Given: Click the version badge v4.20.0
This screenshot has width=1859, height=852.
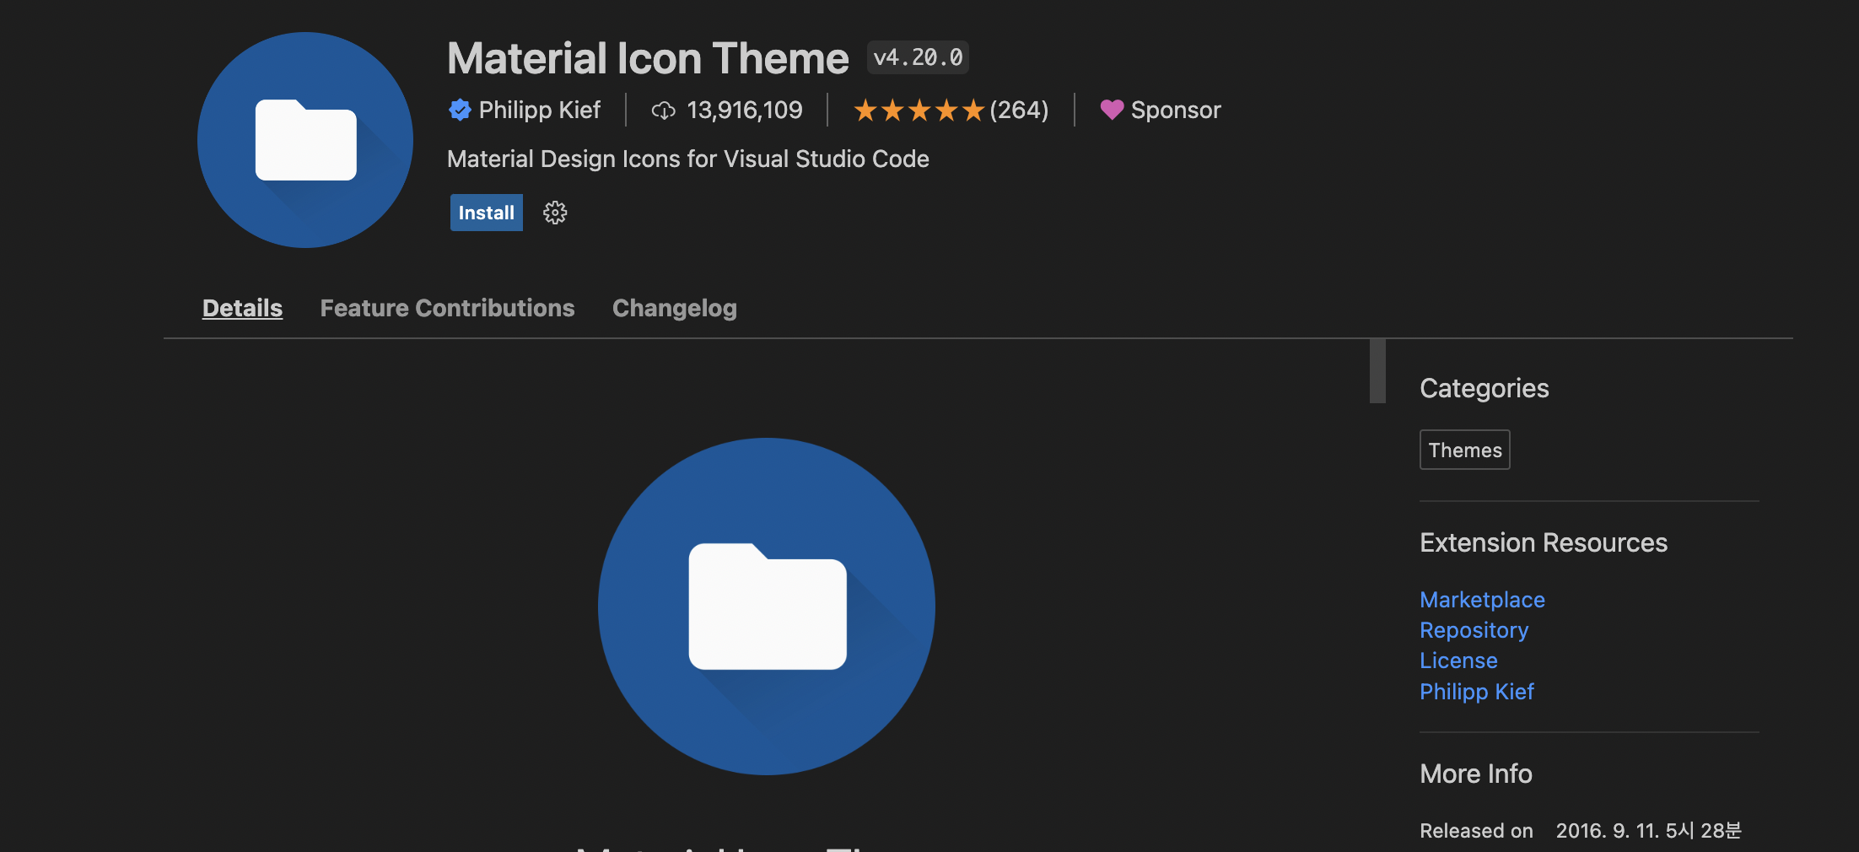Looking at the screenshot, I should coord(918,57).
